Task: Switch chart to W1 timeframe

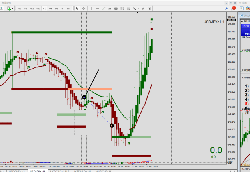Action: click(x=63, y=8)
